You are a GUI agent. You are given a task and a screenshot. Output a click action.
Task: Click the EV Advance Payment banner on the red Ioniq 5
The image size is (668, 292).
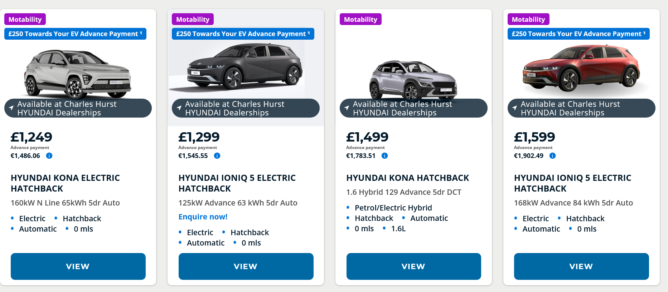578,34
